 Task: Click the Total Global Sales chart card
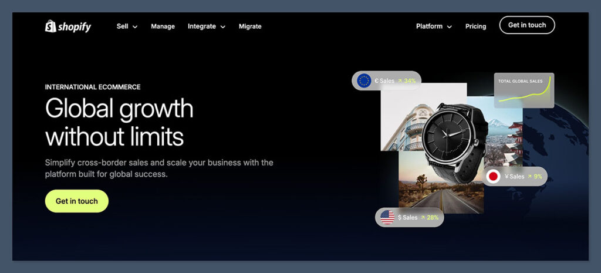524,90
